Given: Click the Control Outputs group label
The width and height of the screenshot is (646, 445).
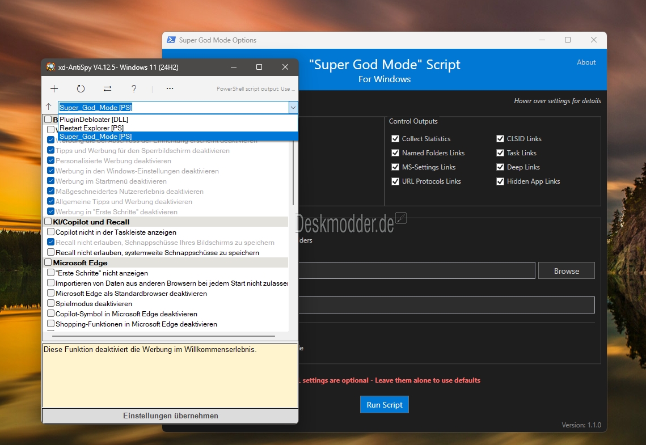Looking at the screenshot, I should [413, 121].
